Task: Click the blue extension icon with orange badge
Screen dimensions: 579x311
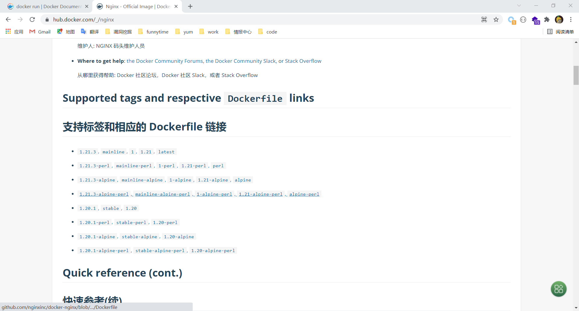Action: (511, 20)
